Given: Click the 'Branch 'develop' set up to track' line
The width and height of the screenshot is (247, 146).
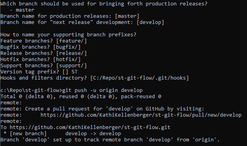Looking at the screenshot, I should (x=110, y=140).
